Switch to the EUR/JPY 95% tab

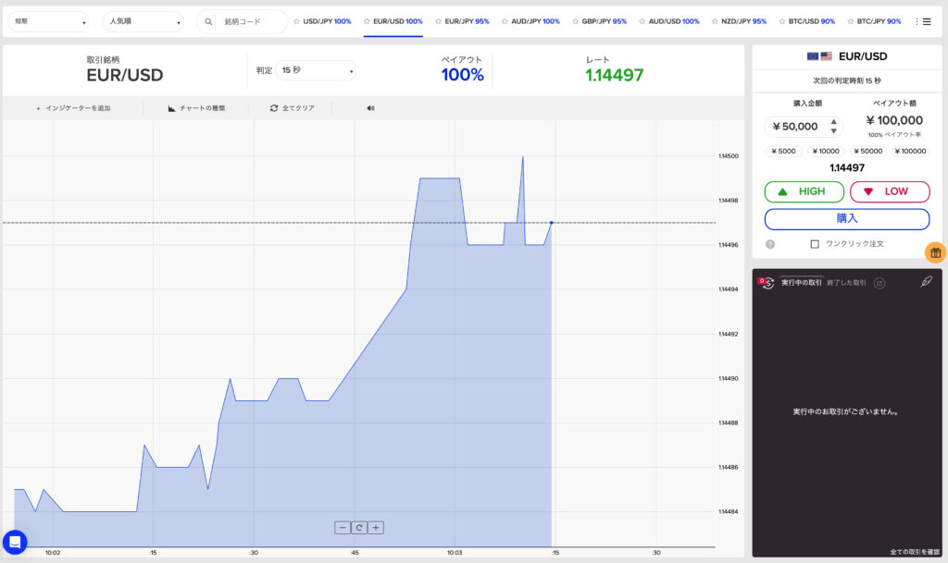pos(467,21)
